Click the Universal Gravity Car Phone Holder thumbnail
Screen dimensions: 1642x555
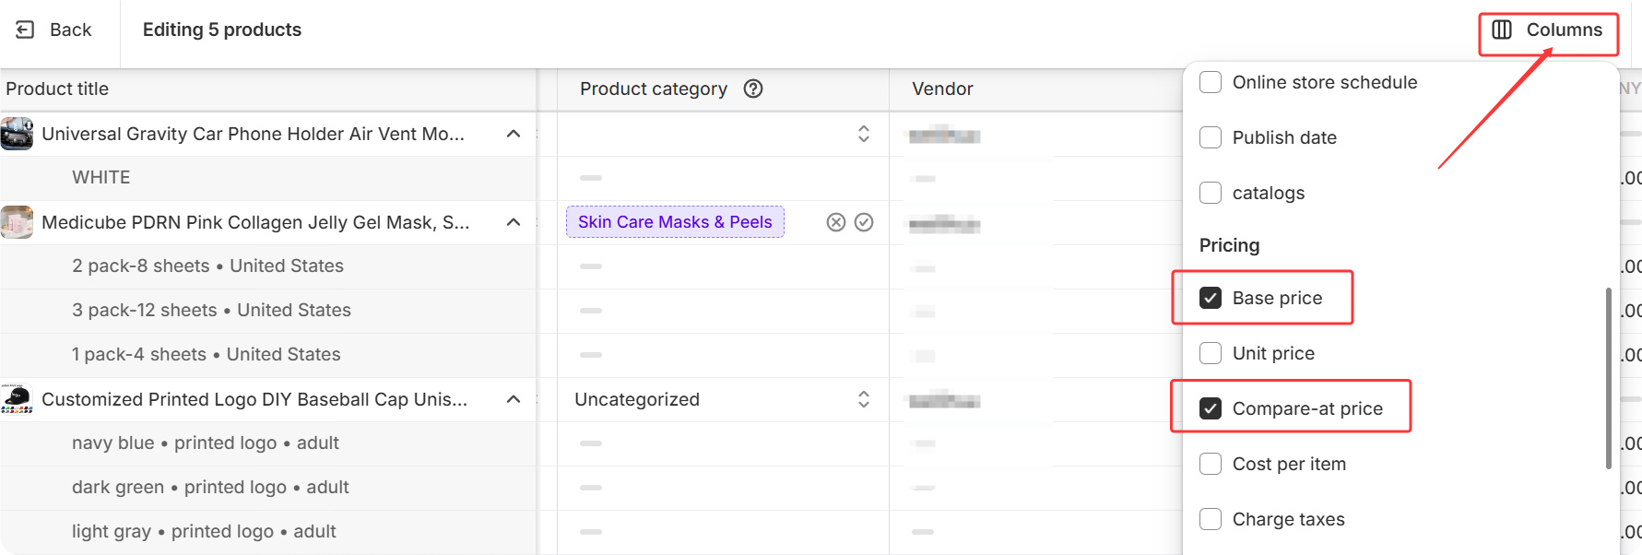[17, 134]
